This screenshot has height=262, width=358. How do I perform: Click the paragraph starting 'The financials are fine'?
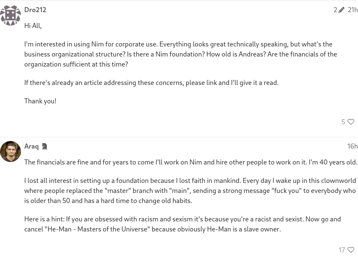point(191,162)
